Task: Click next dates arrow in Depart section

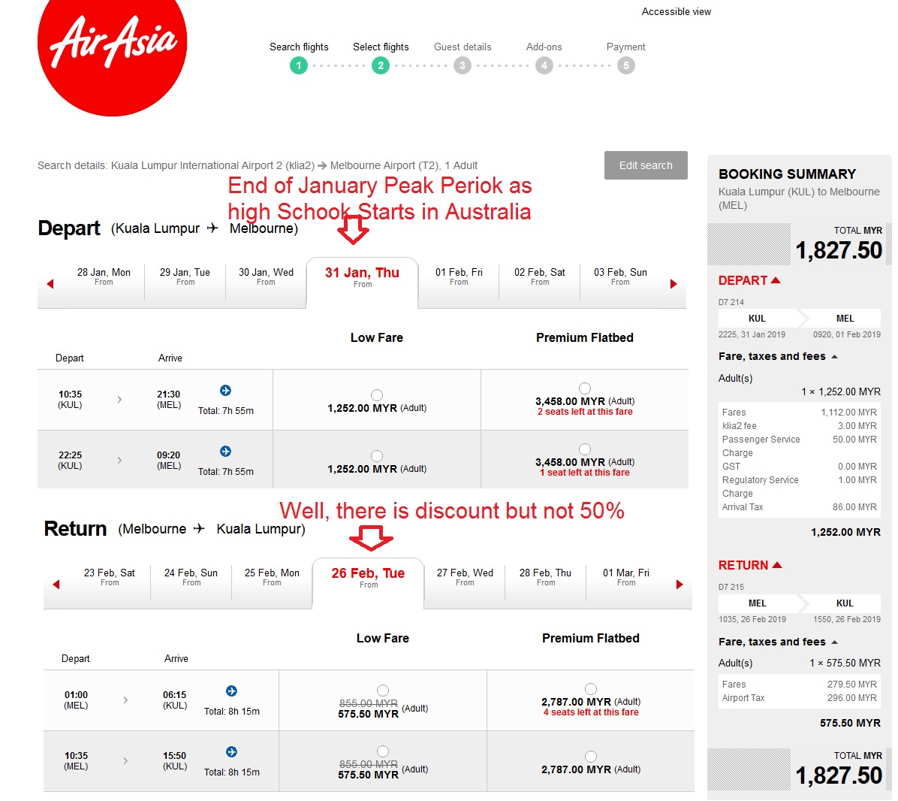Action: (x=673, y=284)
